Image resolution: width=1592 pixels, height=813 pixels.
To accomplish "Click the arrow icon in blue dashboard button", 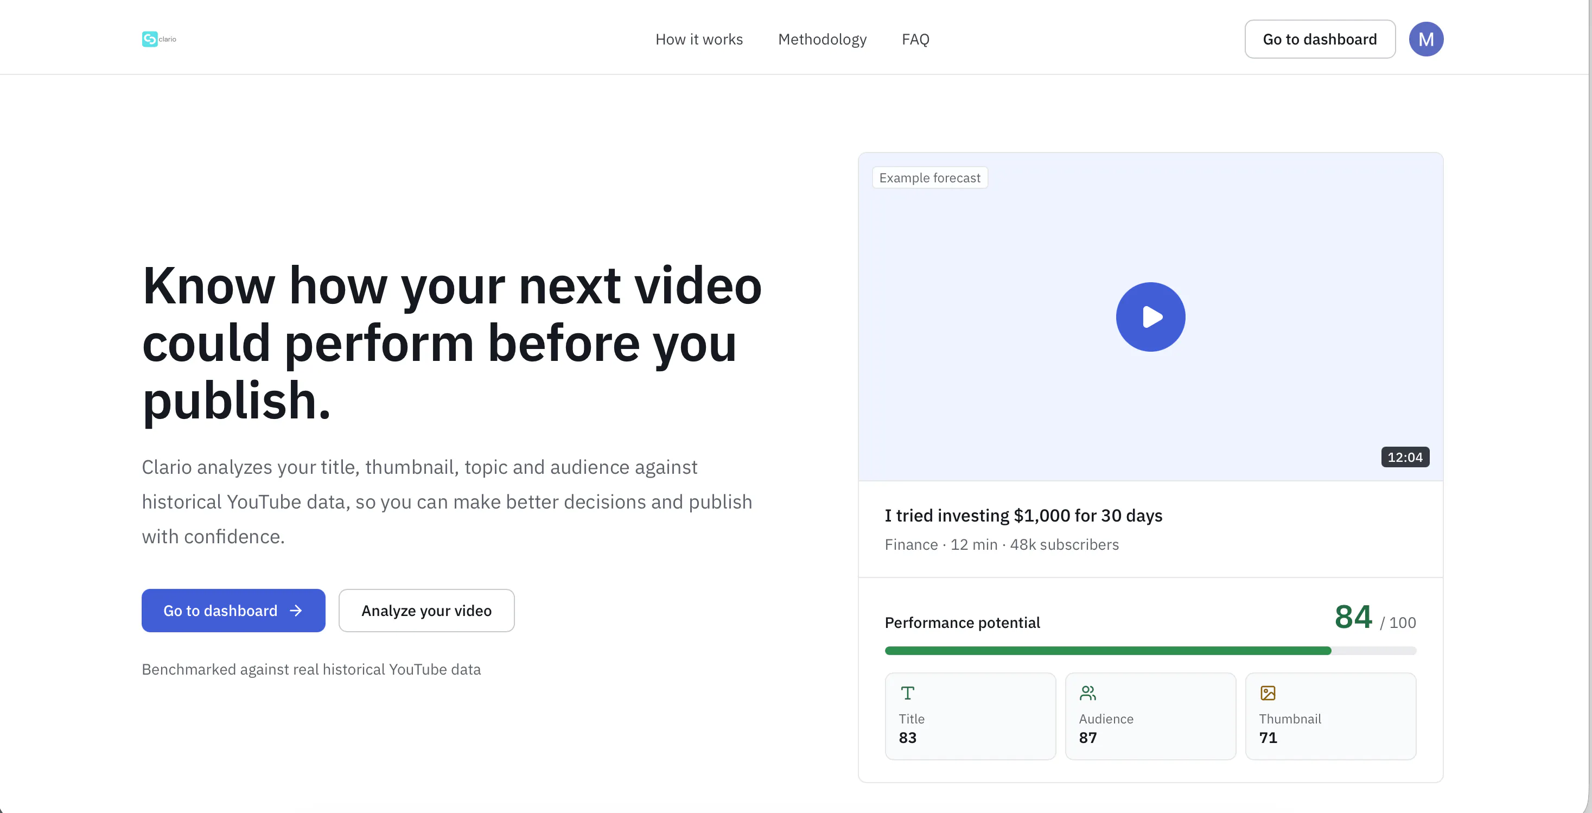I will [x=296, y=610].
